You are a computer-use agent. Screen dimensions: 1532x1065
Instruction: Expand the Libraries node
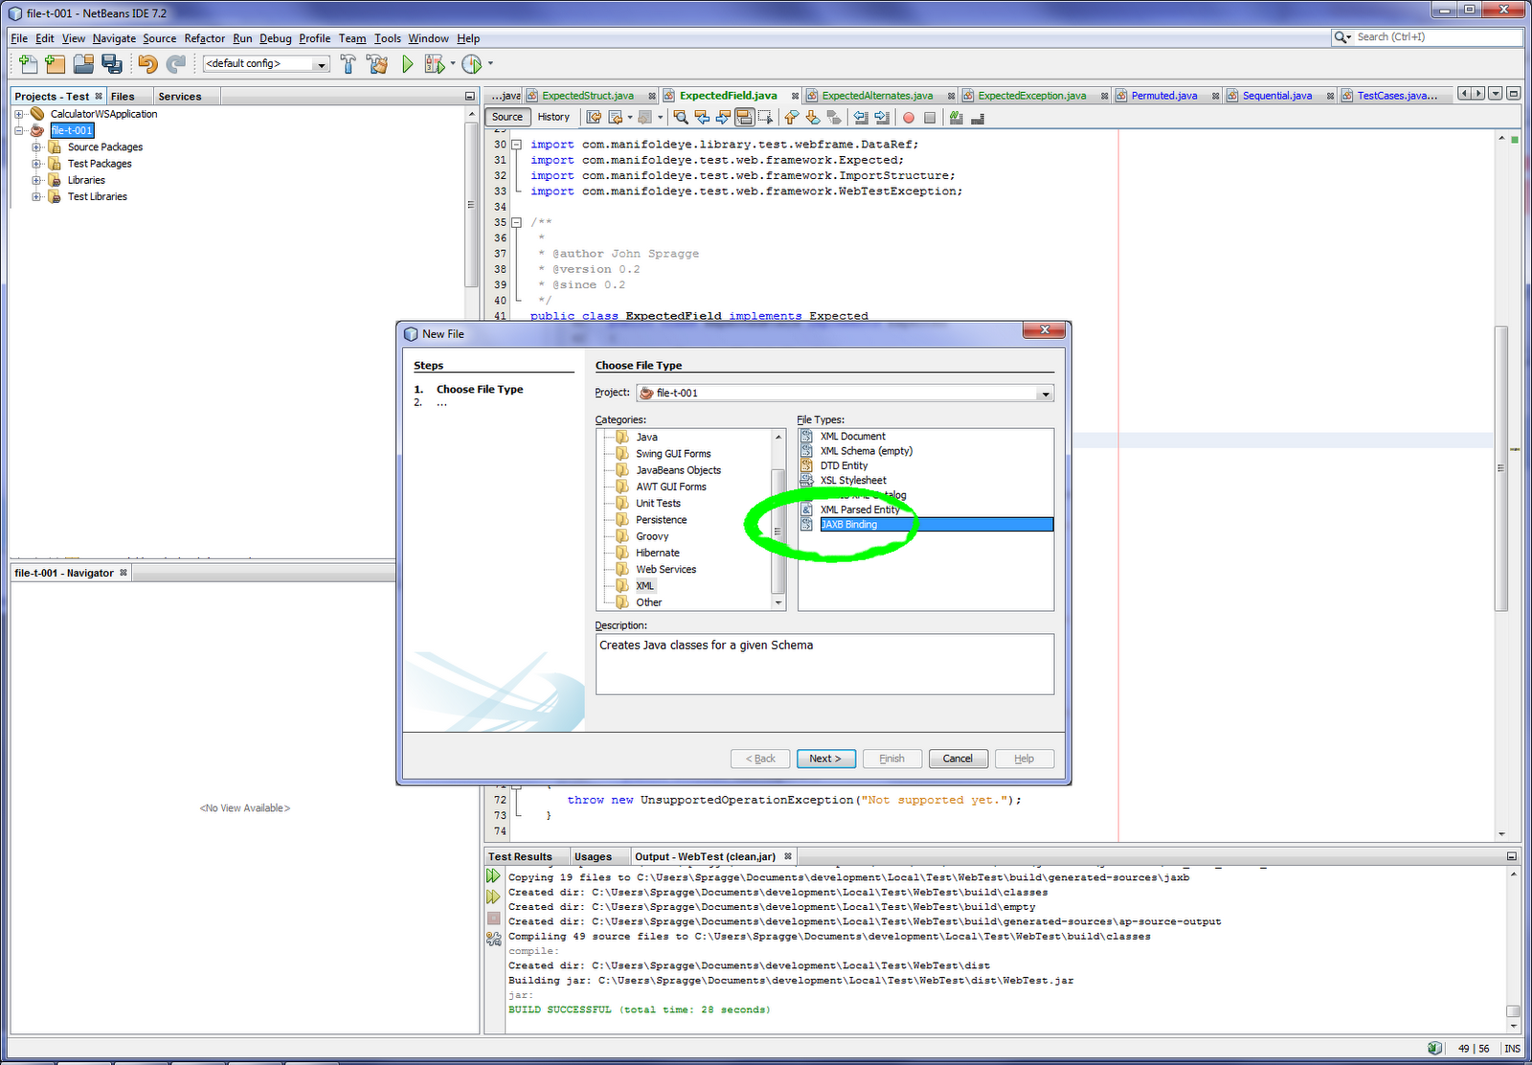pos(36,180)
